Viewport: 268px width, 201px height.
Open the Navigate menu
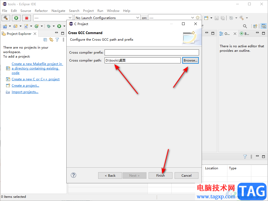tap(58, 11)
